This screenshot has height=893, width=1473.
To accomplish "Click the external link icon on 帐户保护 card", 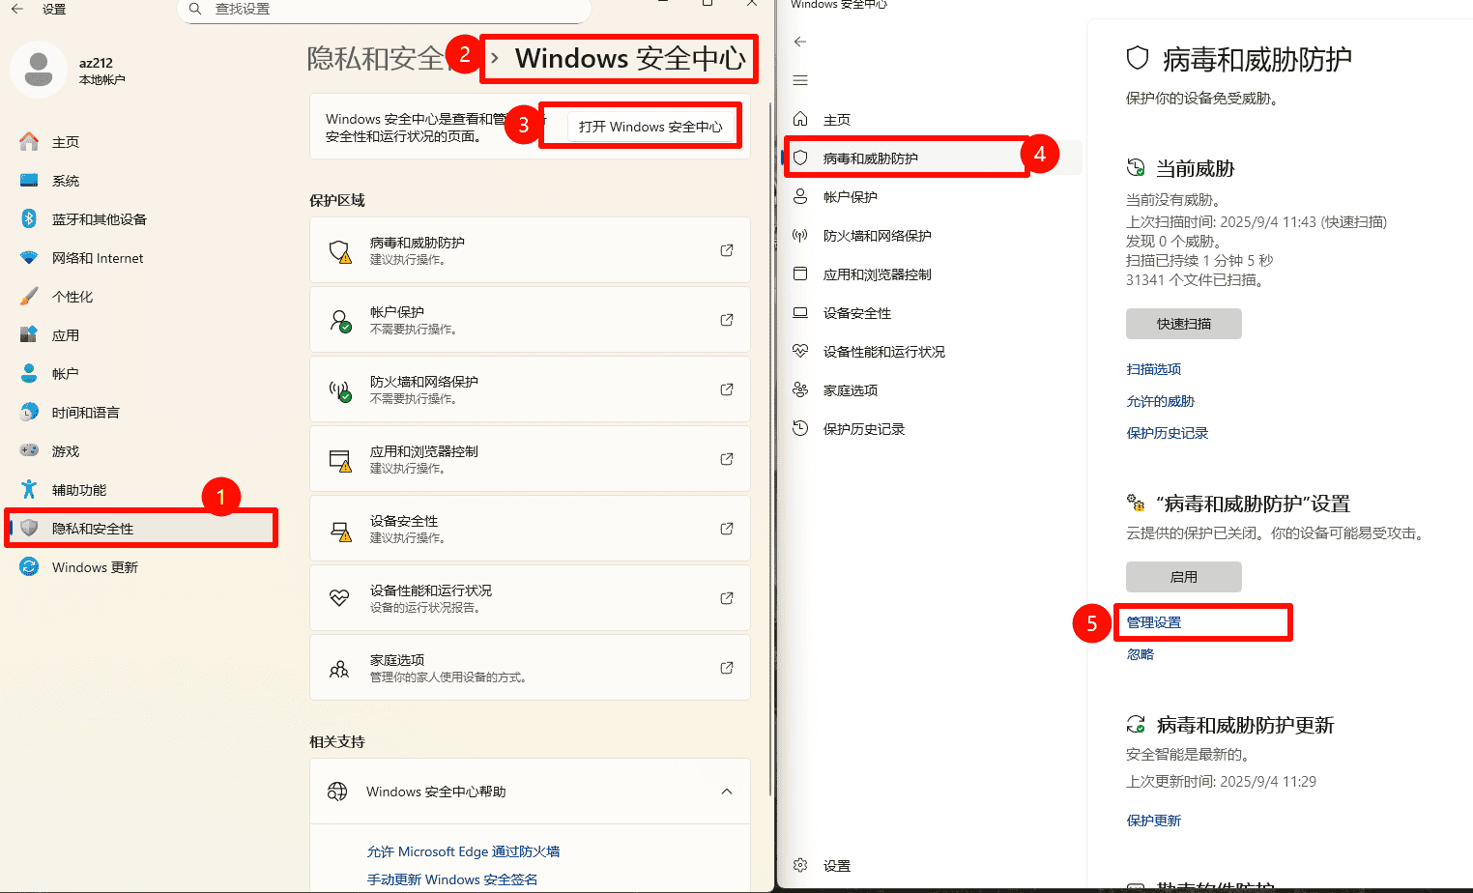I will (x=727, y=320).
